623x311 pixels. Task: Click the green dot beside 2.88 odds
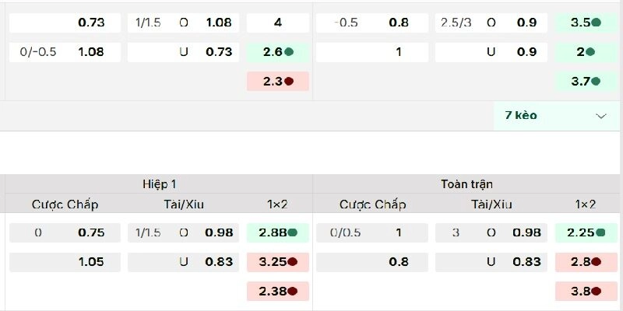point(292,232)
